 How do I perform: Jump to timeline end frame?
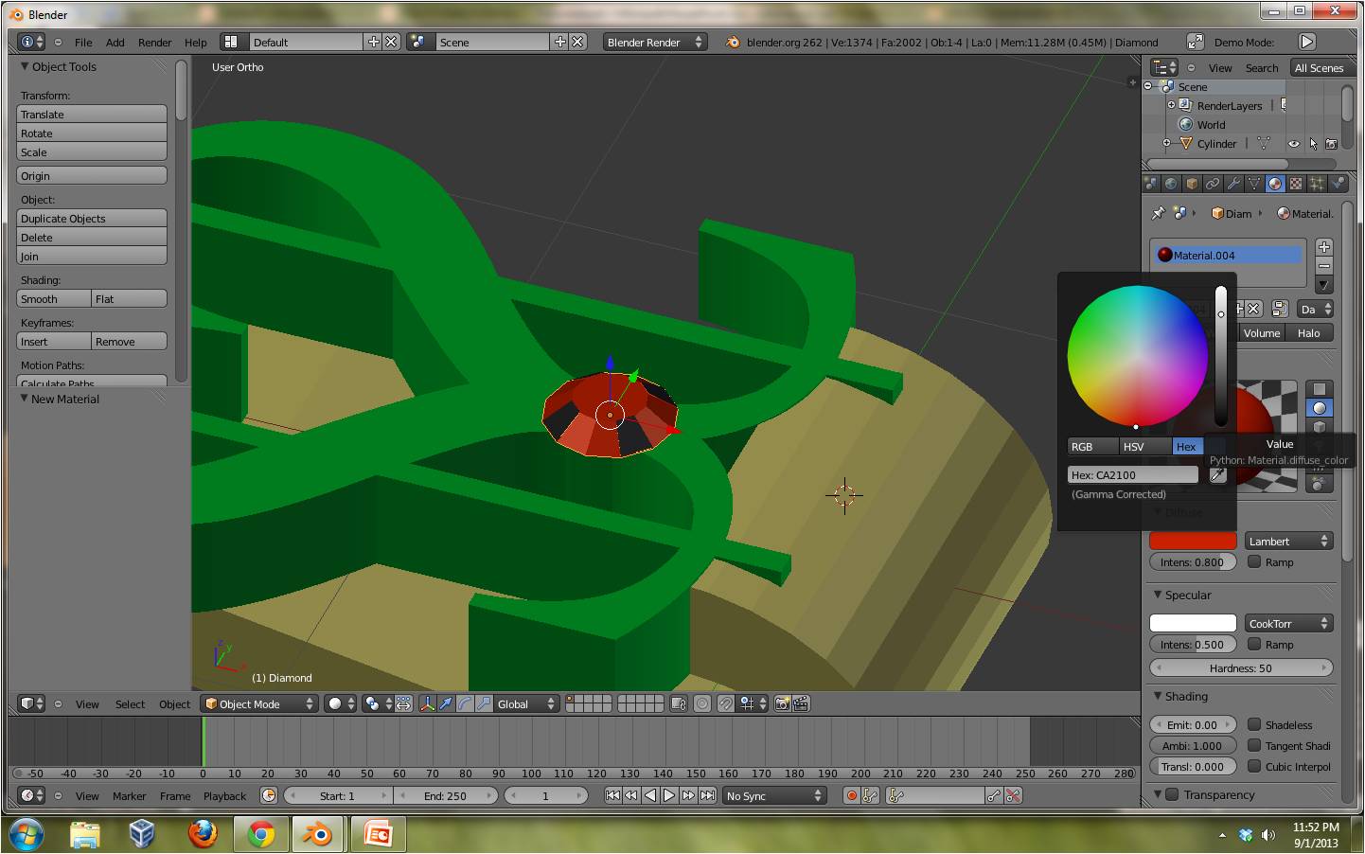tap(707, 795)
